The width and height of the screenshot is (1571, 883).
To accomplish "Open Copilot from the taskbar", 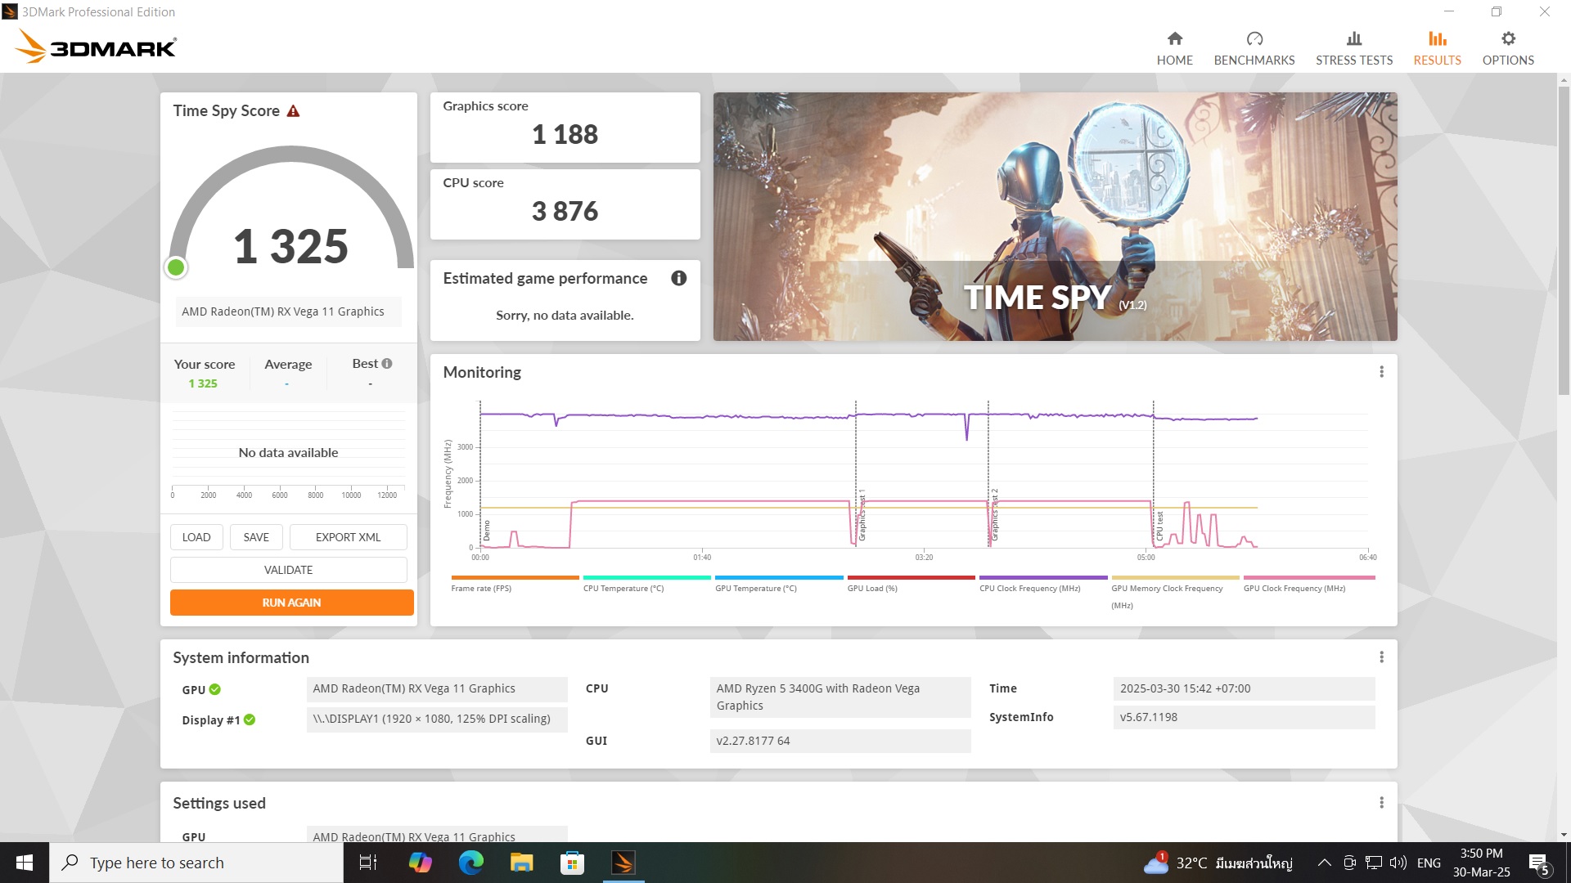I will tap(420, 863).
